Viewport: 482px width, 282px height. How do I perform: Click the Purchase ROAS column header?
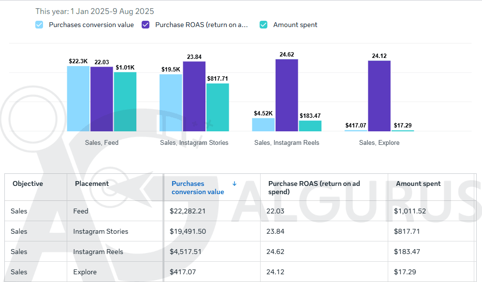314,187
